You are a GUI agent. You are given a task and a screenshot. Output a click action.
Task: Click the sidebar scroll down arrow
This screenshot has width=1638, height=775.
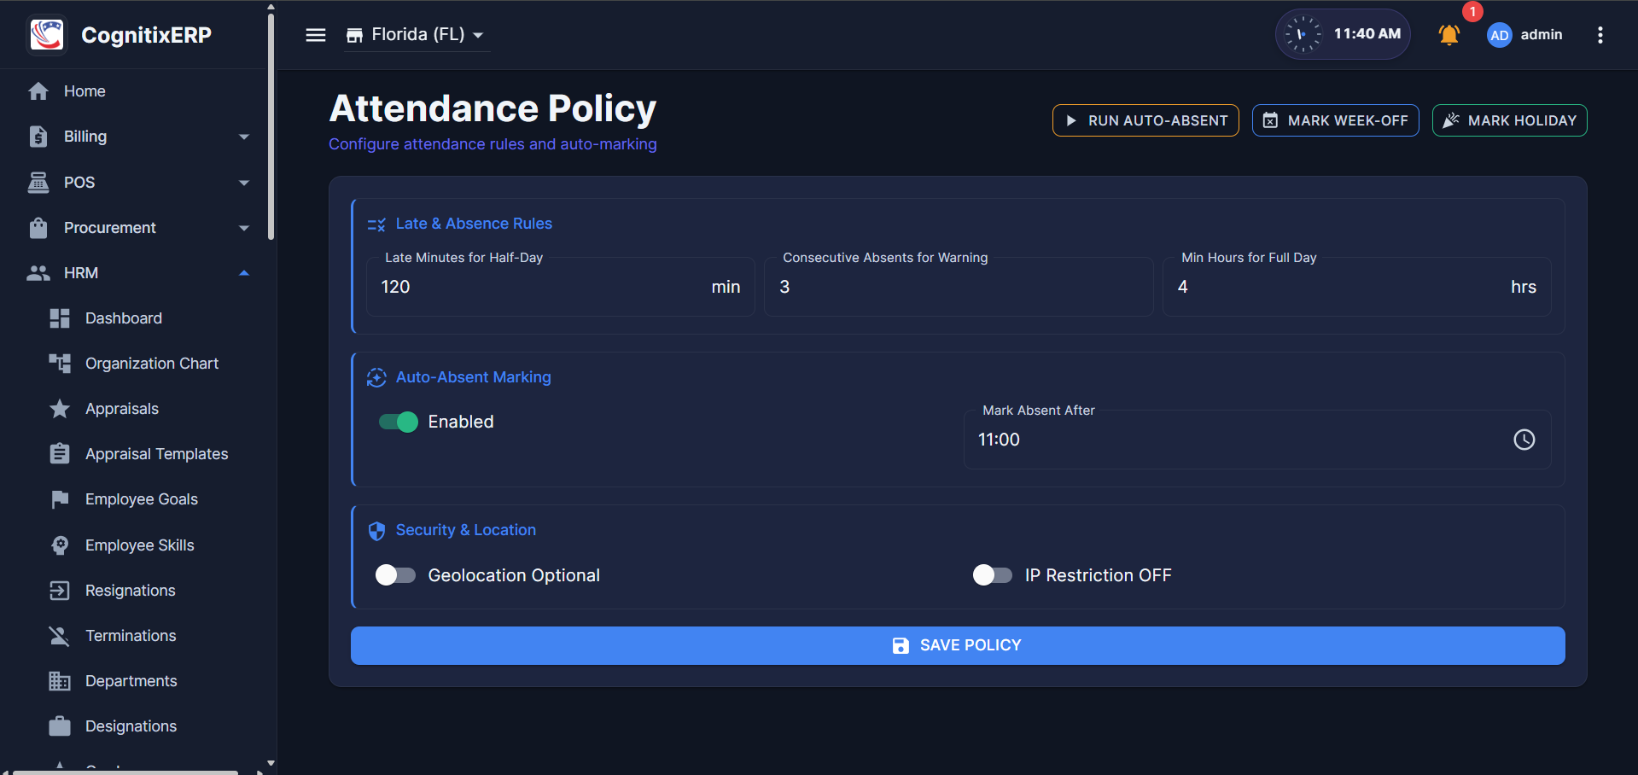[x=271, y=763]
